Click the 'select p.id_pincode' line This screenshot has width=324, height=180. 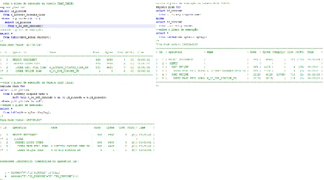click(15, 90)
